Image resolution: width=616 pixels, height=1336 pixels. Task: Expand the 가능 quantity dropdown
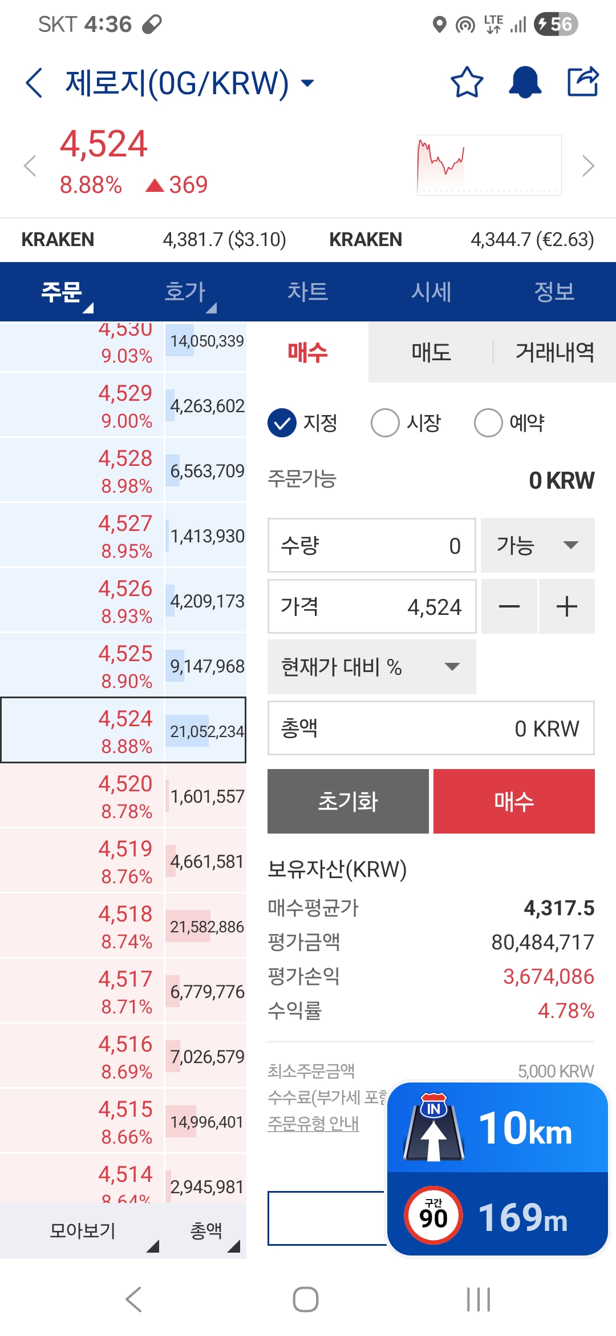click(537, 545)
